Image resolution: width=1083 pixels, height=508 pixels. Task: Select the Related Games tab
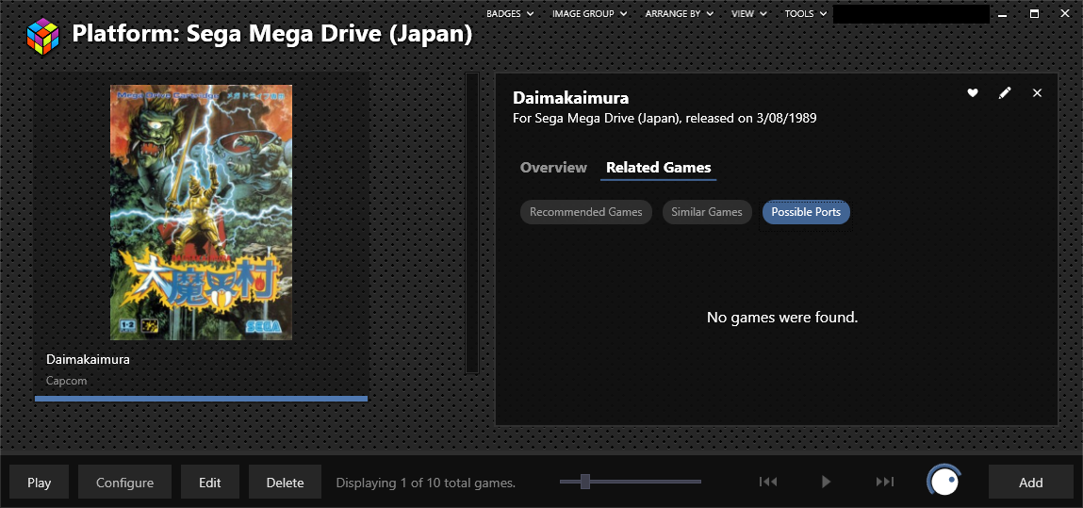click(x=658, y=167)
